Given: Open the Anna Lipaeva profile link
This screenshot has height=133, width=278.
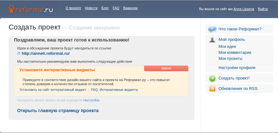Looking at the screenshot, I should pyautogui.click(x=244, y=9).
